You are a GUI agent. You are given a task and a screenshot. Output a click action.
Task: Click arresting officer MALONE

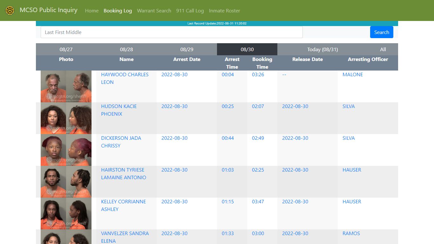353,74
